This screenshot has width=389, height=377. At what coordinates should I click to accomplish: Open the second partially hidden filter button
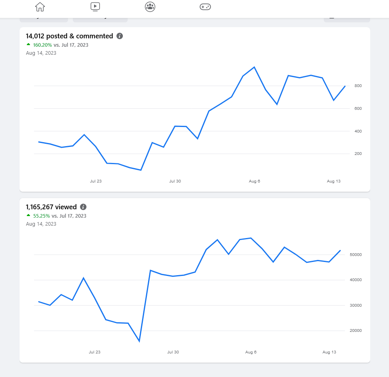(x=100, y=20)
